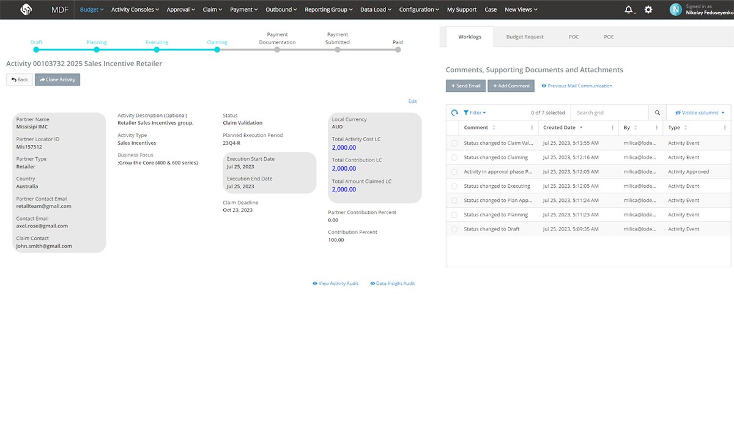Viewport: 734px width, 422px height.
Task: Select the 'Activity in approval phase' row radio button
Action: coord(454,172)
